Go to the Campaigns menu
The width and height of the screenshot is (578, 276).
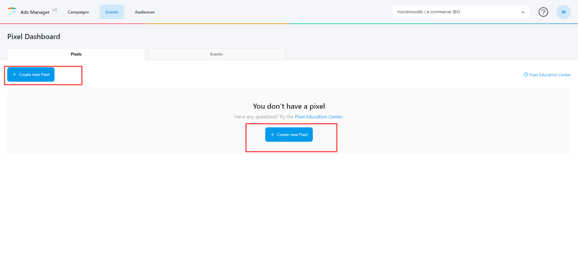[x=78, y=12]
